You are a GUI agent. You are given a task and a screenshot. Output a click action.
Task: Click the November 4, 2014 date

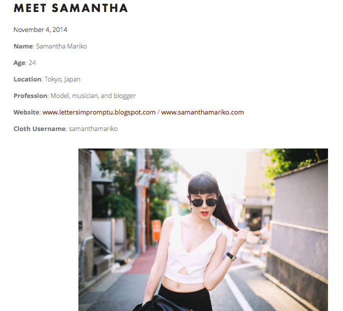tap(40, 30)
